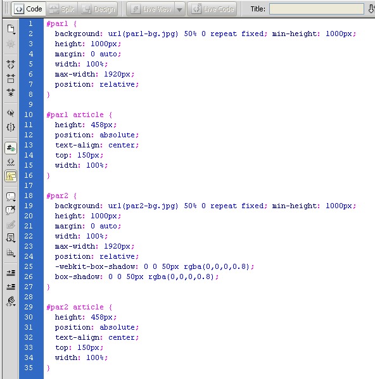Indent the selected code
Screen dimensions: 375x379
pos(11,273)
